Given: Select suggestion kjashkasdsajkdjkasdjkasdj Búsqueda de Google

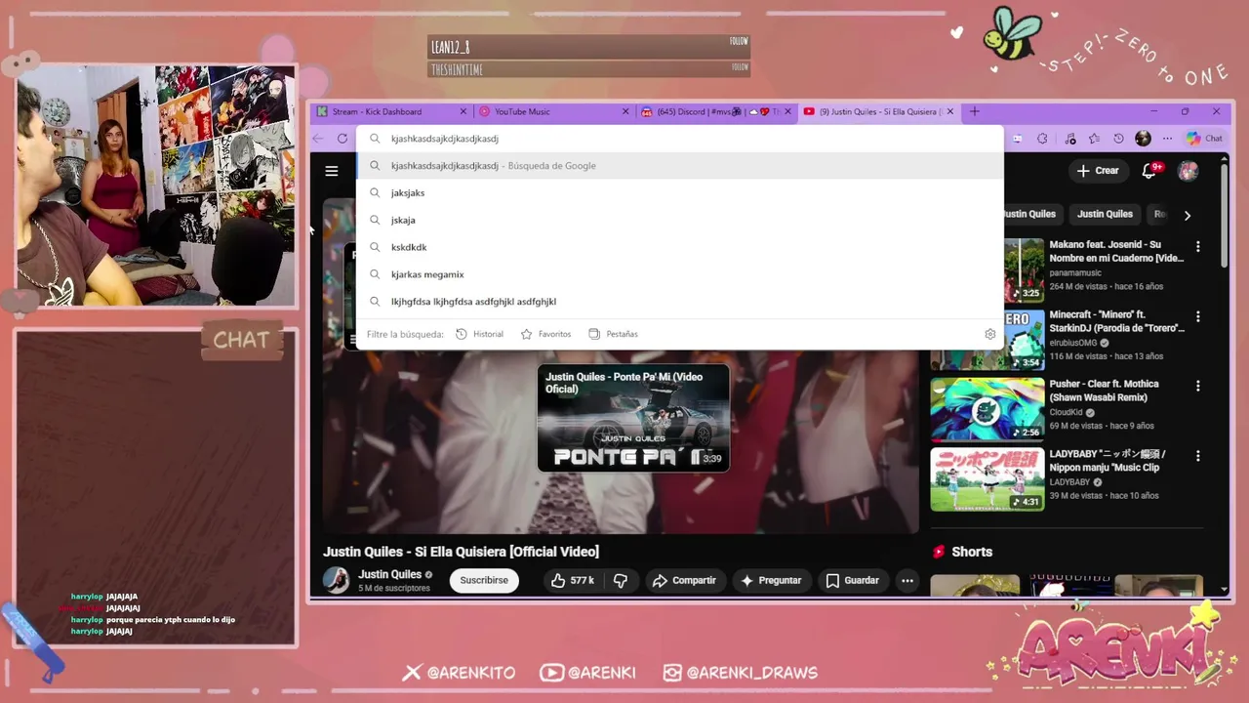Looking at the screenshot, I should coord(680,166).
